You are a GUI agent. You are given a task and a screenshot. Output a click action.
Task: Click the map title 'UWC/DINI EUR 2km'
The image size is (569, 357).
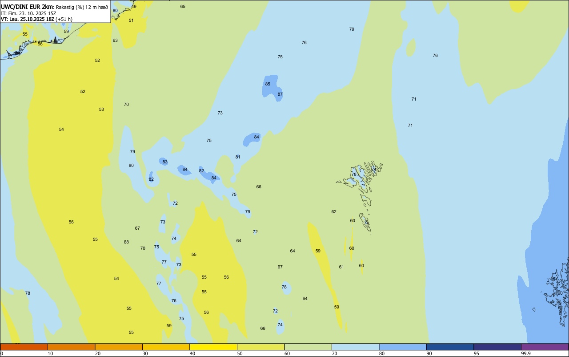click(27, 7)
